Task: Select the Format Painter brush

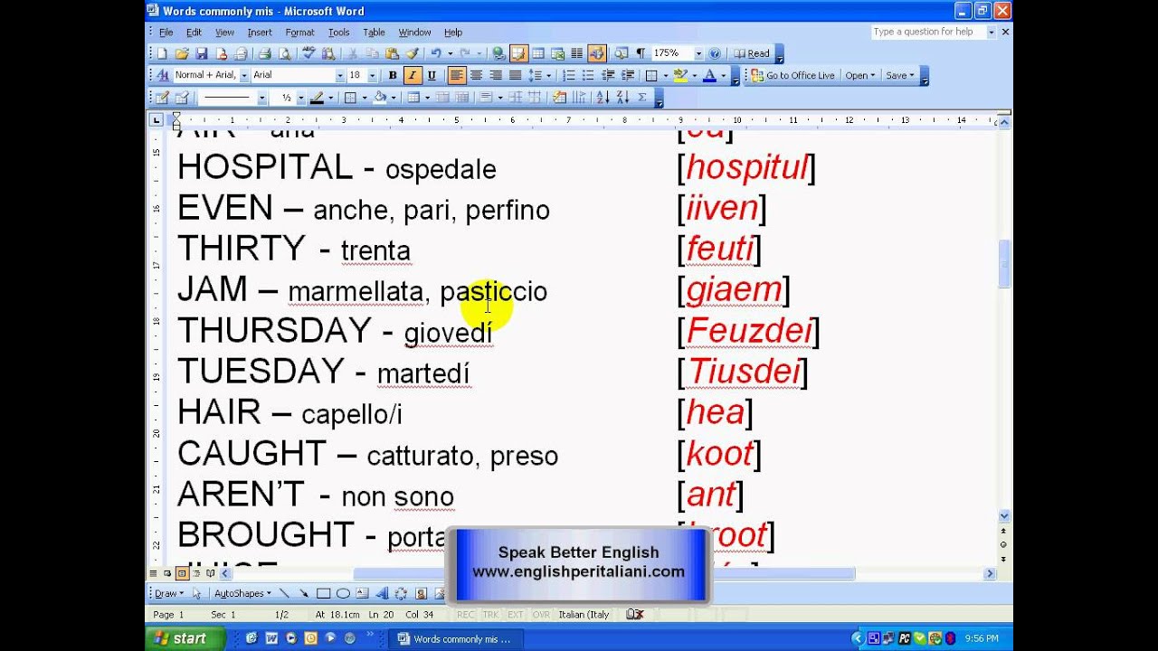Action: 413,53
